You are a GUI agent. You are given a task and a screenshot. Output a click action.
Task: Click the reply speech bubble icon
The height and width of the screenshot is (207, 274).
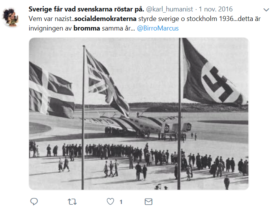[34, 201]
